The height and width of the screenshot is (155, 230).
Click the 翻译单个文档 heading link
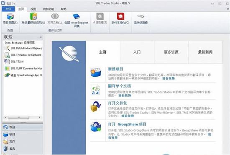pyautogui.click(x=119, y=86)
